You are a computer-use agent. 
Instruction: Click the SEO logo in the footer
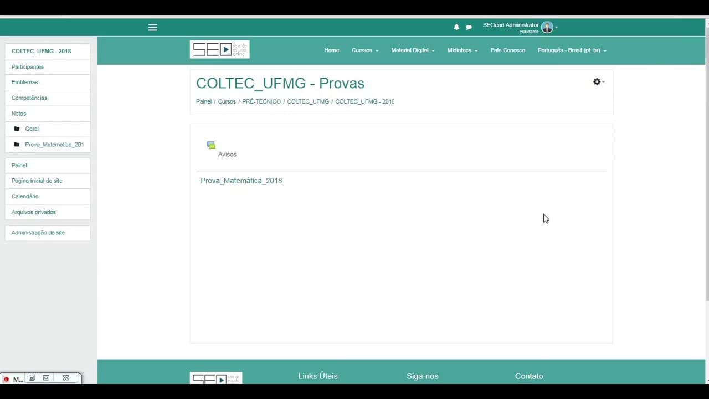pos(216,378)
